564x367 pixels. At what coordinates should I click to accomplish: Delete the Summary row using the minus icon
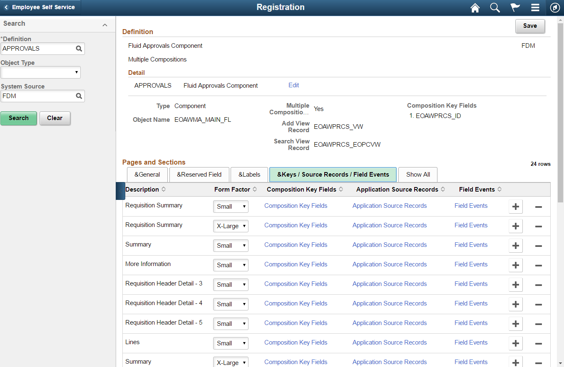click(538, 245)
